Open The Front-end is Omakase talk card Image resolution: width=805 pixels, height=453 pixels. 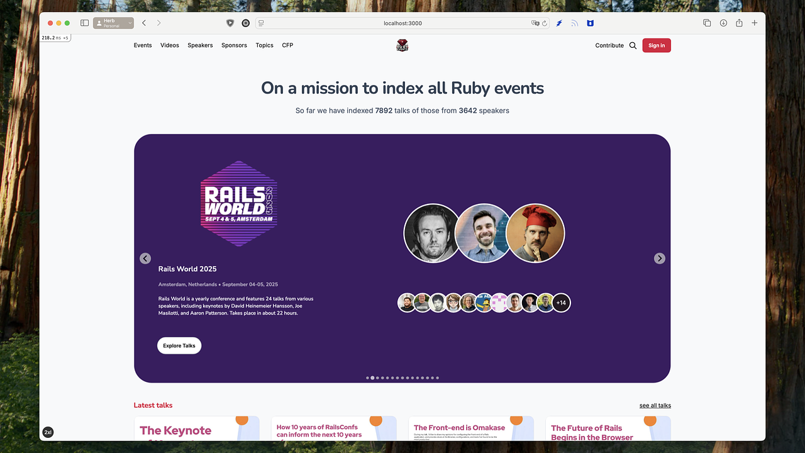tap(471, 428)
